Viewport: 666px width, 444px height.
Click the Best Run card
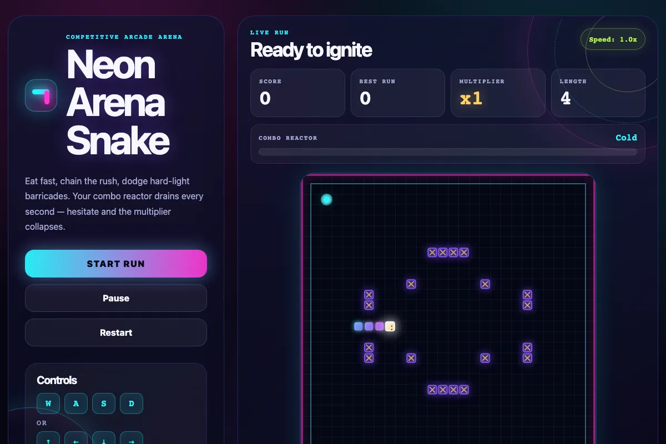(x=398, y=93)
